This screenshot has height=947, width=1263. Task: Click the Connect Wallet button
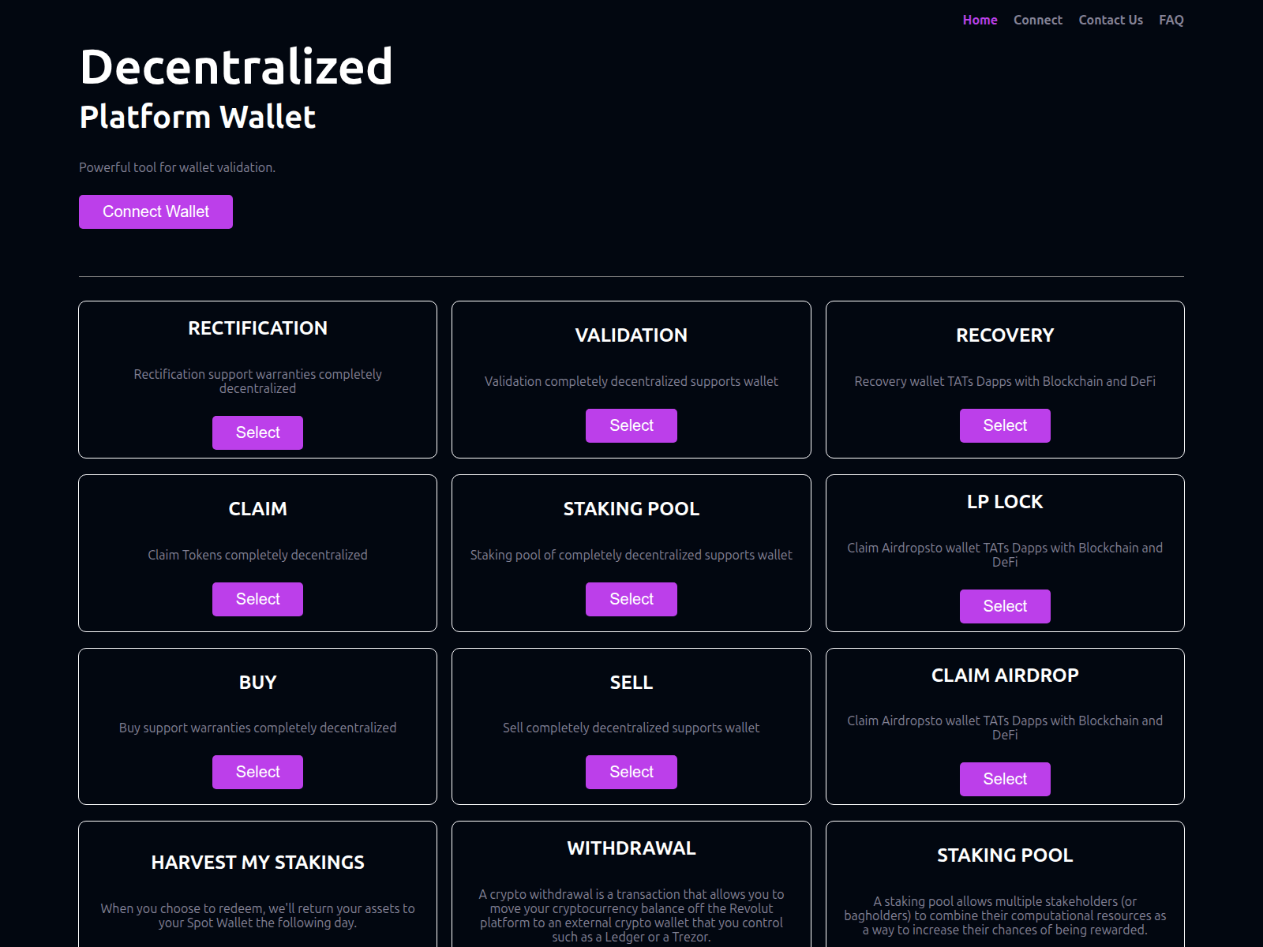pos(156,211)
